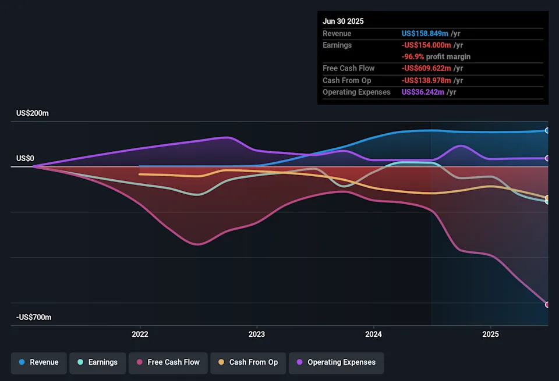Hide the Operating Expenses series via legend
559x381 pixels.
click(336, 362)
